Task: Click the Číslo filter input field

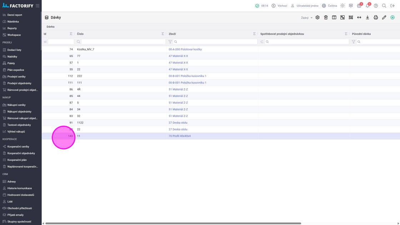Action: (x=124, y=41)
